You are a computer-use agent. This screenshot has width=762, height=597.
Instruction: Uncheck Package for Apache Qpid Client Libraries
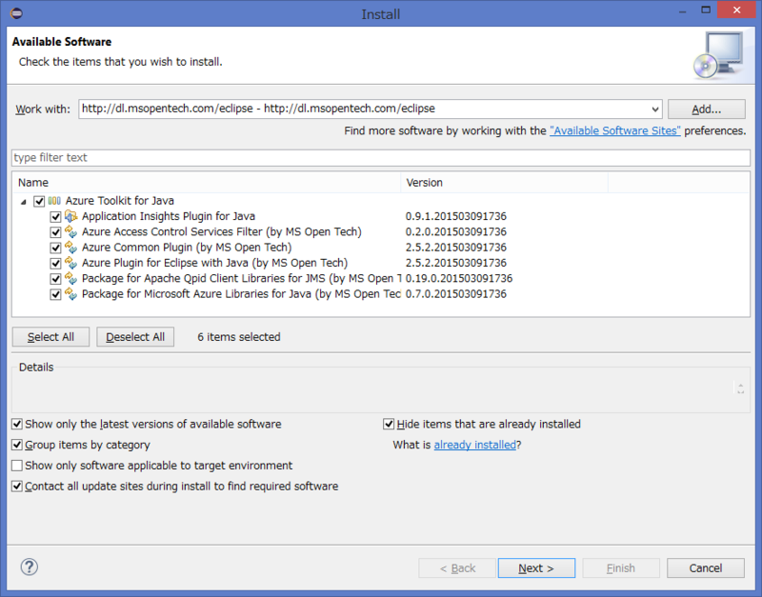[x=55, y=279]
